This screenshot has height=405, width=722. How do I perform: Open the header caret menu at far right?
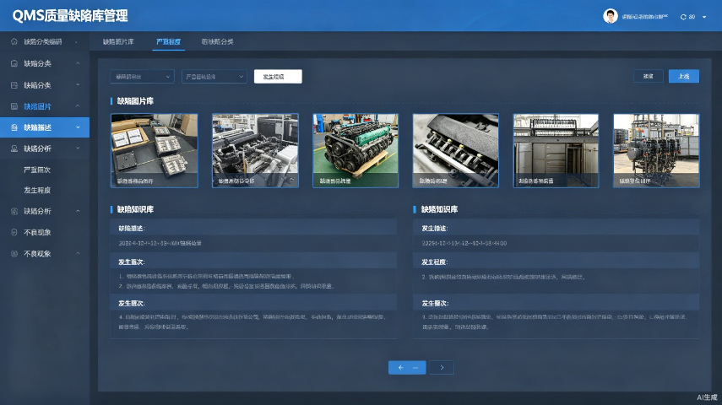704,17
